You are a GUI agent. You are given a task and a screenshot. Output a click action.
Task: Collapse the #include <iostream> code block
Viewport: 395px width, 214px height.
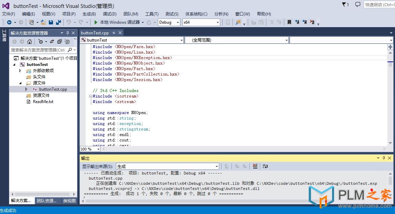pos(90,96)
